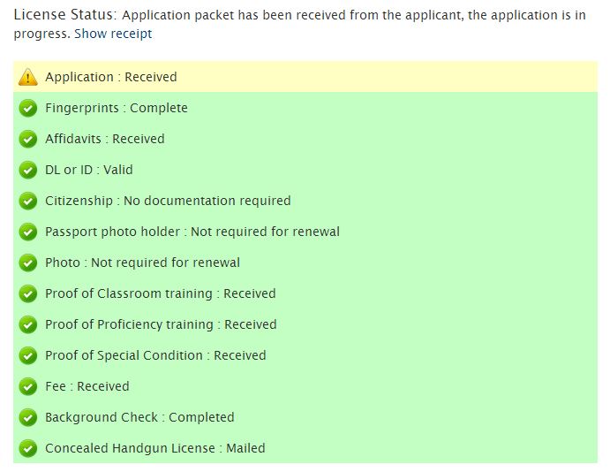Click the green checkmark next to Affidavits
The height and width of the screenshot is (472, 610).
point(28,140)
